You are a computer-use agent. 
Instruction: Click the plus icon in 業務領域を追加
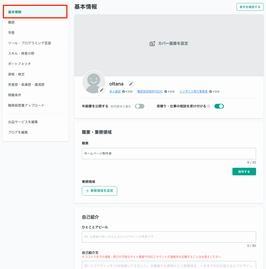pos(87,191)
